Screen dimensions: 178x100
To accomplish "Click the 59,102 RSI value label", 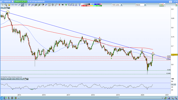I will 174,85.
